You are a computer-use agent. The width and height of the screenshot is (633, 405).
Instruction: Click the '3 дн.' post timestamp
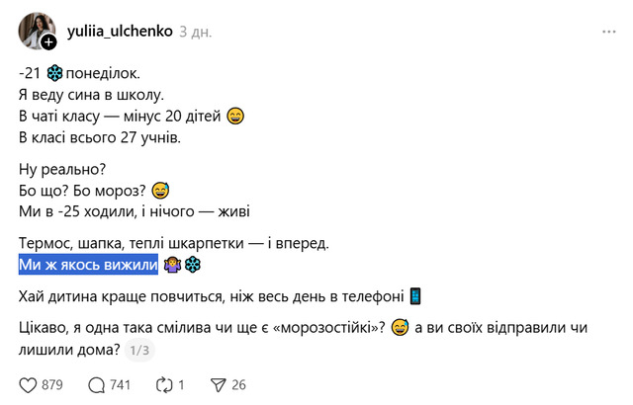(x=195, y=32)
